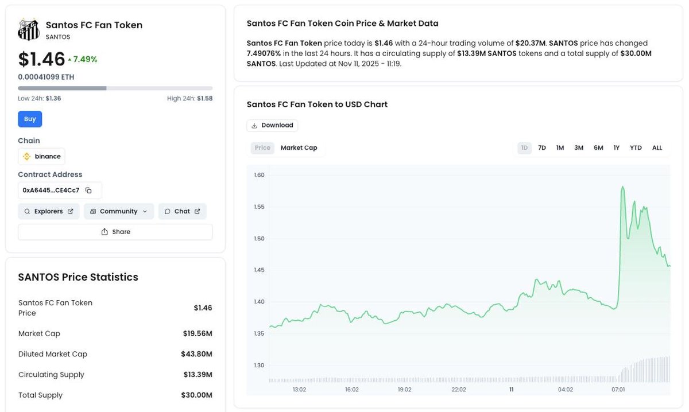Select the YTD chart range

(x=636, y=148)
